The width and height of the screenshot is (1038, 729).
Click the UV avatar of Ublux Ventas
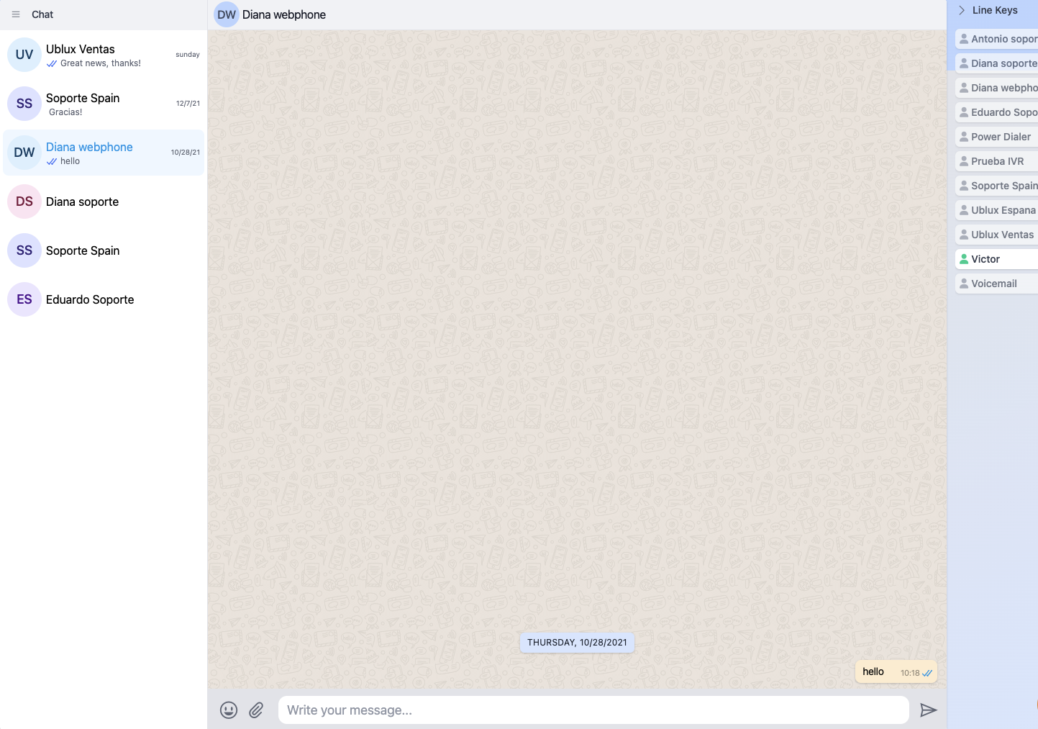click(x=24, y=55)
